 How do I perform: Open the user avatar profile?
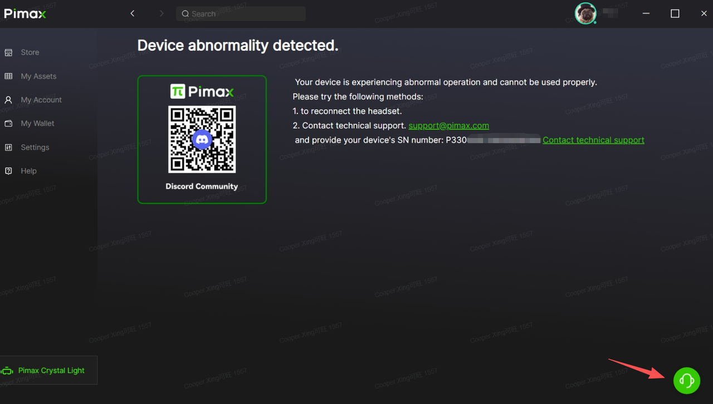(x=585, y=13)
